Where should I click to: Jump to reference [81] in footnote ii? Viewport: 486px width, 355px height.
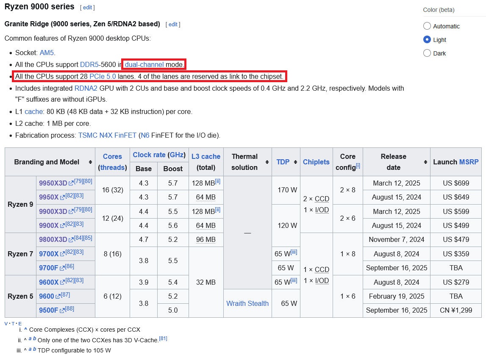[x=163, y=338]
